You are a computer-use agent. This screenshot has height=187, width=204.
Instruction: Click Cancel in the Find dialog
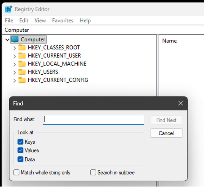pos(166,133)
